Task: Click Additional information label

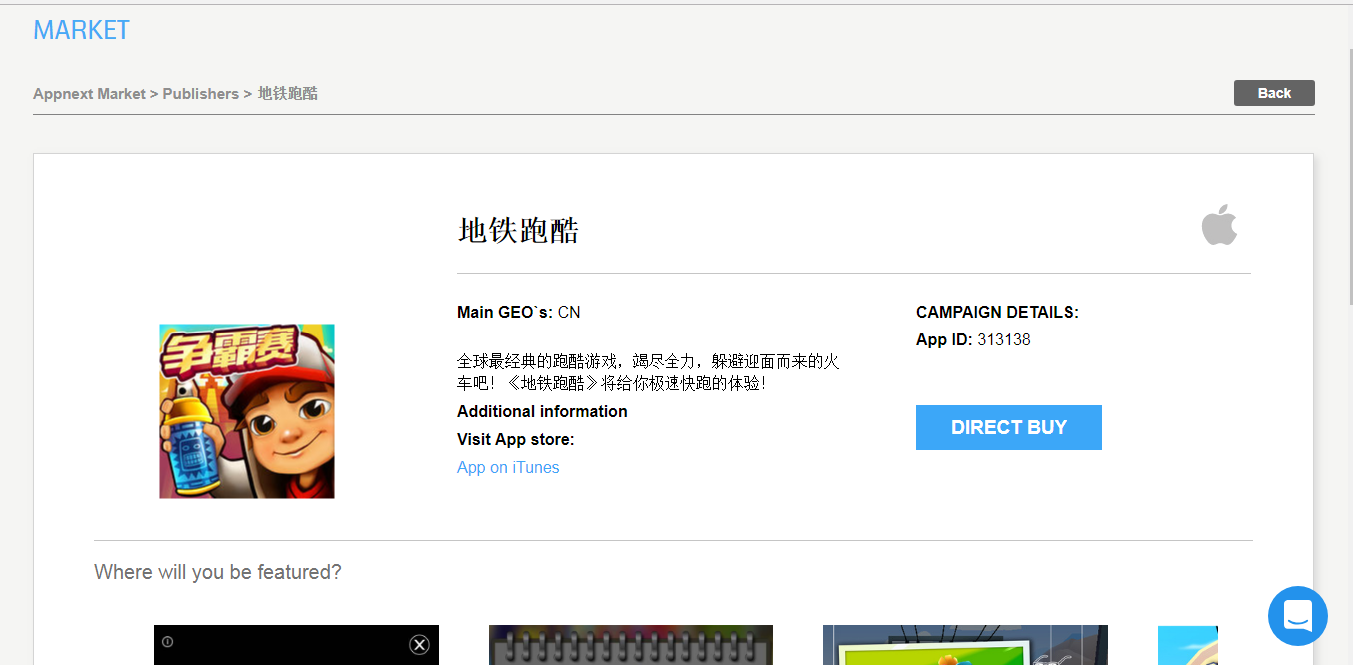Action: coord(542,411)
